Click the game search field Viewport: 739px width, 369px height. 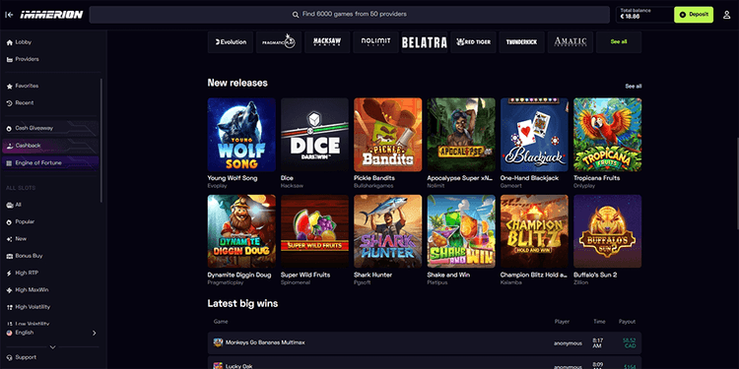point(349,15)
